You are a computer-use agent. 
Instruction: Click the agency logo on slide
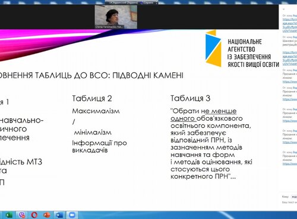242,49
